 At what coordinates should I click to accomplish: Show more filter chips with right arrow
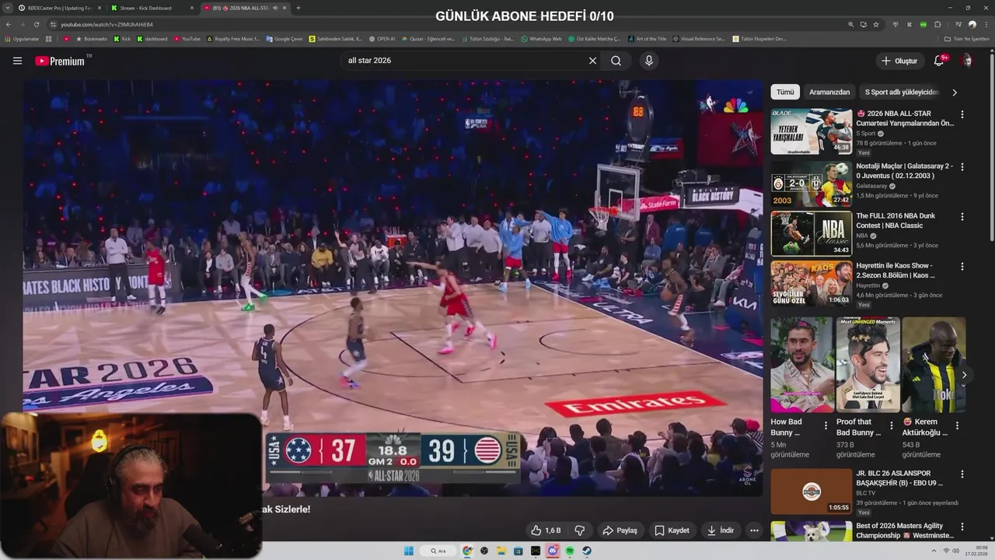[x=955, y=92]
